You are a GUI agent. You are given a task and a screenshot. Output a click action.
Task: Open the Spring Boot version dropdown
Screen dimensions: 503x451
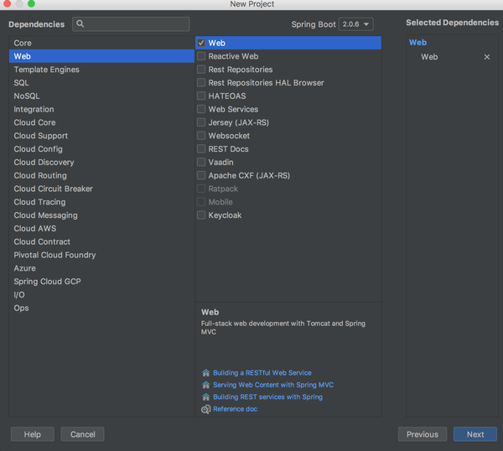point(356,24)
